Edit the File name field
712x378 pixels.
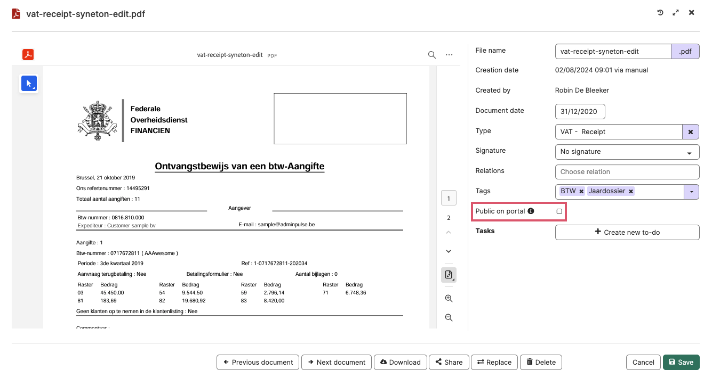613,52
